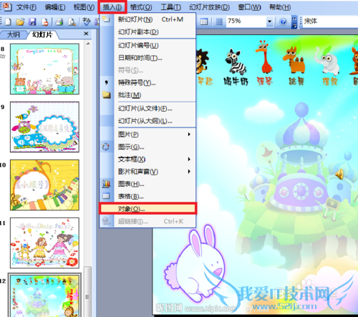This screenshot has width=358, height=317.
Task: Open the 幻灯片放映(D) menu
Action: click(209, 7)
